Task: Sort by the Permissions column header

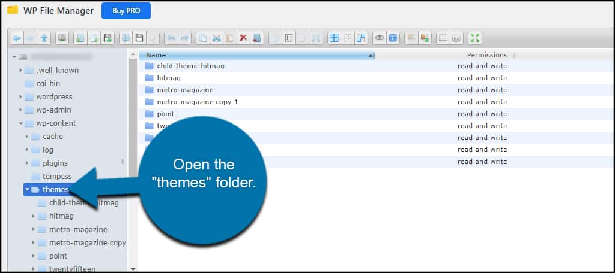Action: pos(486,55)
